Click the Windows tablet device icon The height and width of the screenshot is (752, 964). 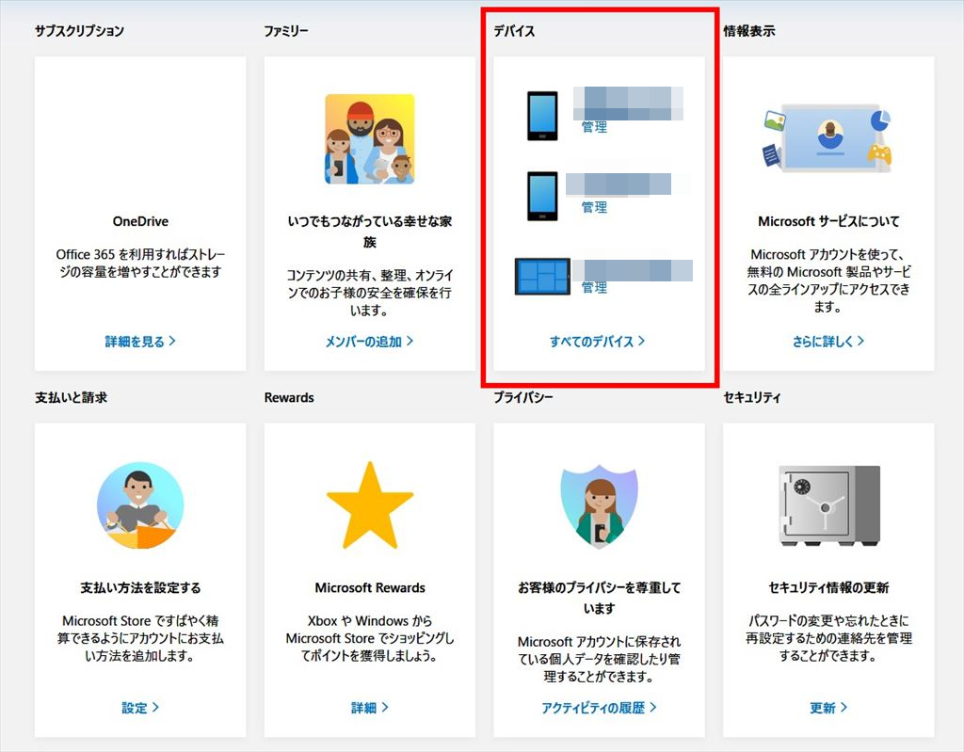point(542,277)
